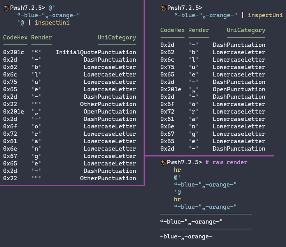Screen dimensions: 286x247
Task: Click the 'Render' header in the left table
Action: 42,37
